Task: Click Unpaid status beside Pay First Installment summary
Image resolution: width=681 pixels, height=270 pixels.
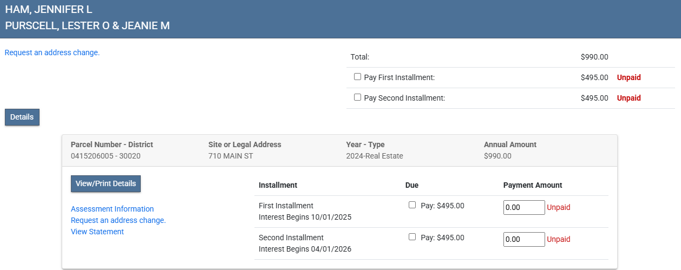Action: coord(628,77)
